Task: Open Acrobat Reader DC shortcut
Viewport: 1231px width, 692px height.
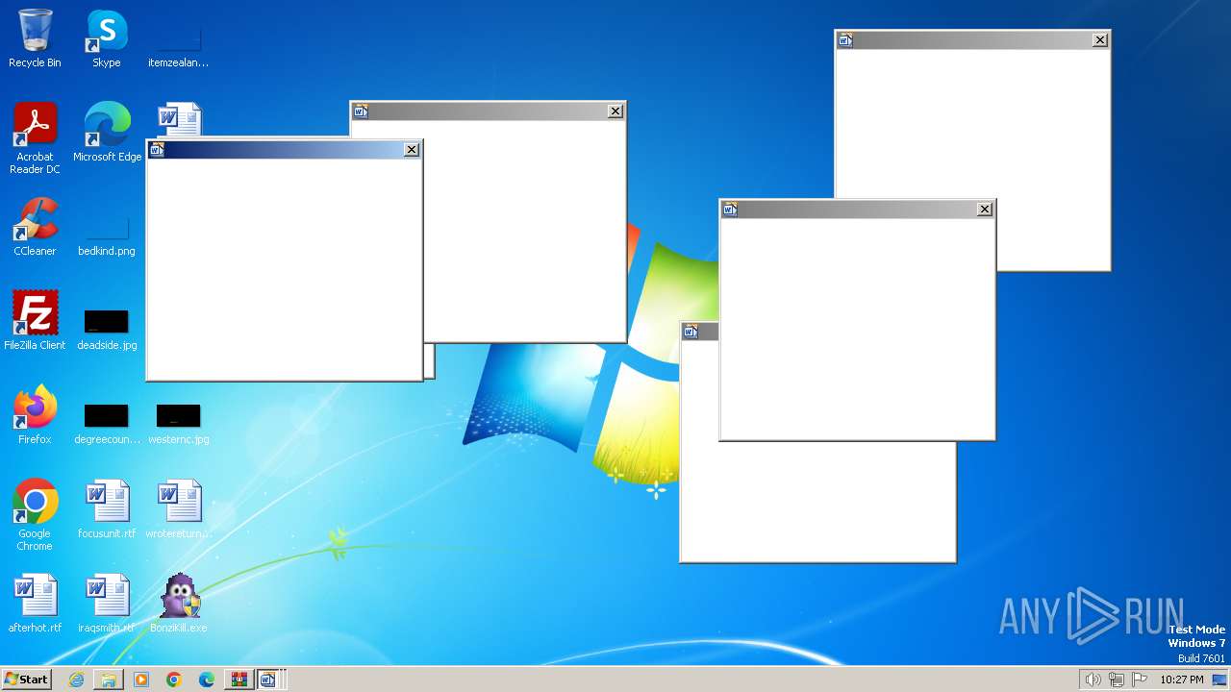Action: 36,138
